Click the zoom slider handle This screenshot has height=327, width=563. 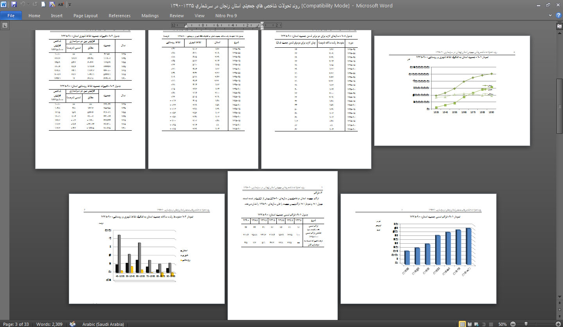click(526, 324)
